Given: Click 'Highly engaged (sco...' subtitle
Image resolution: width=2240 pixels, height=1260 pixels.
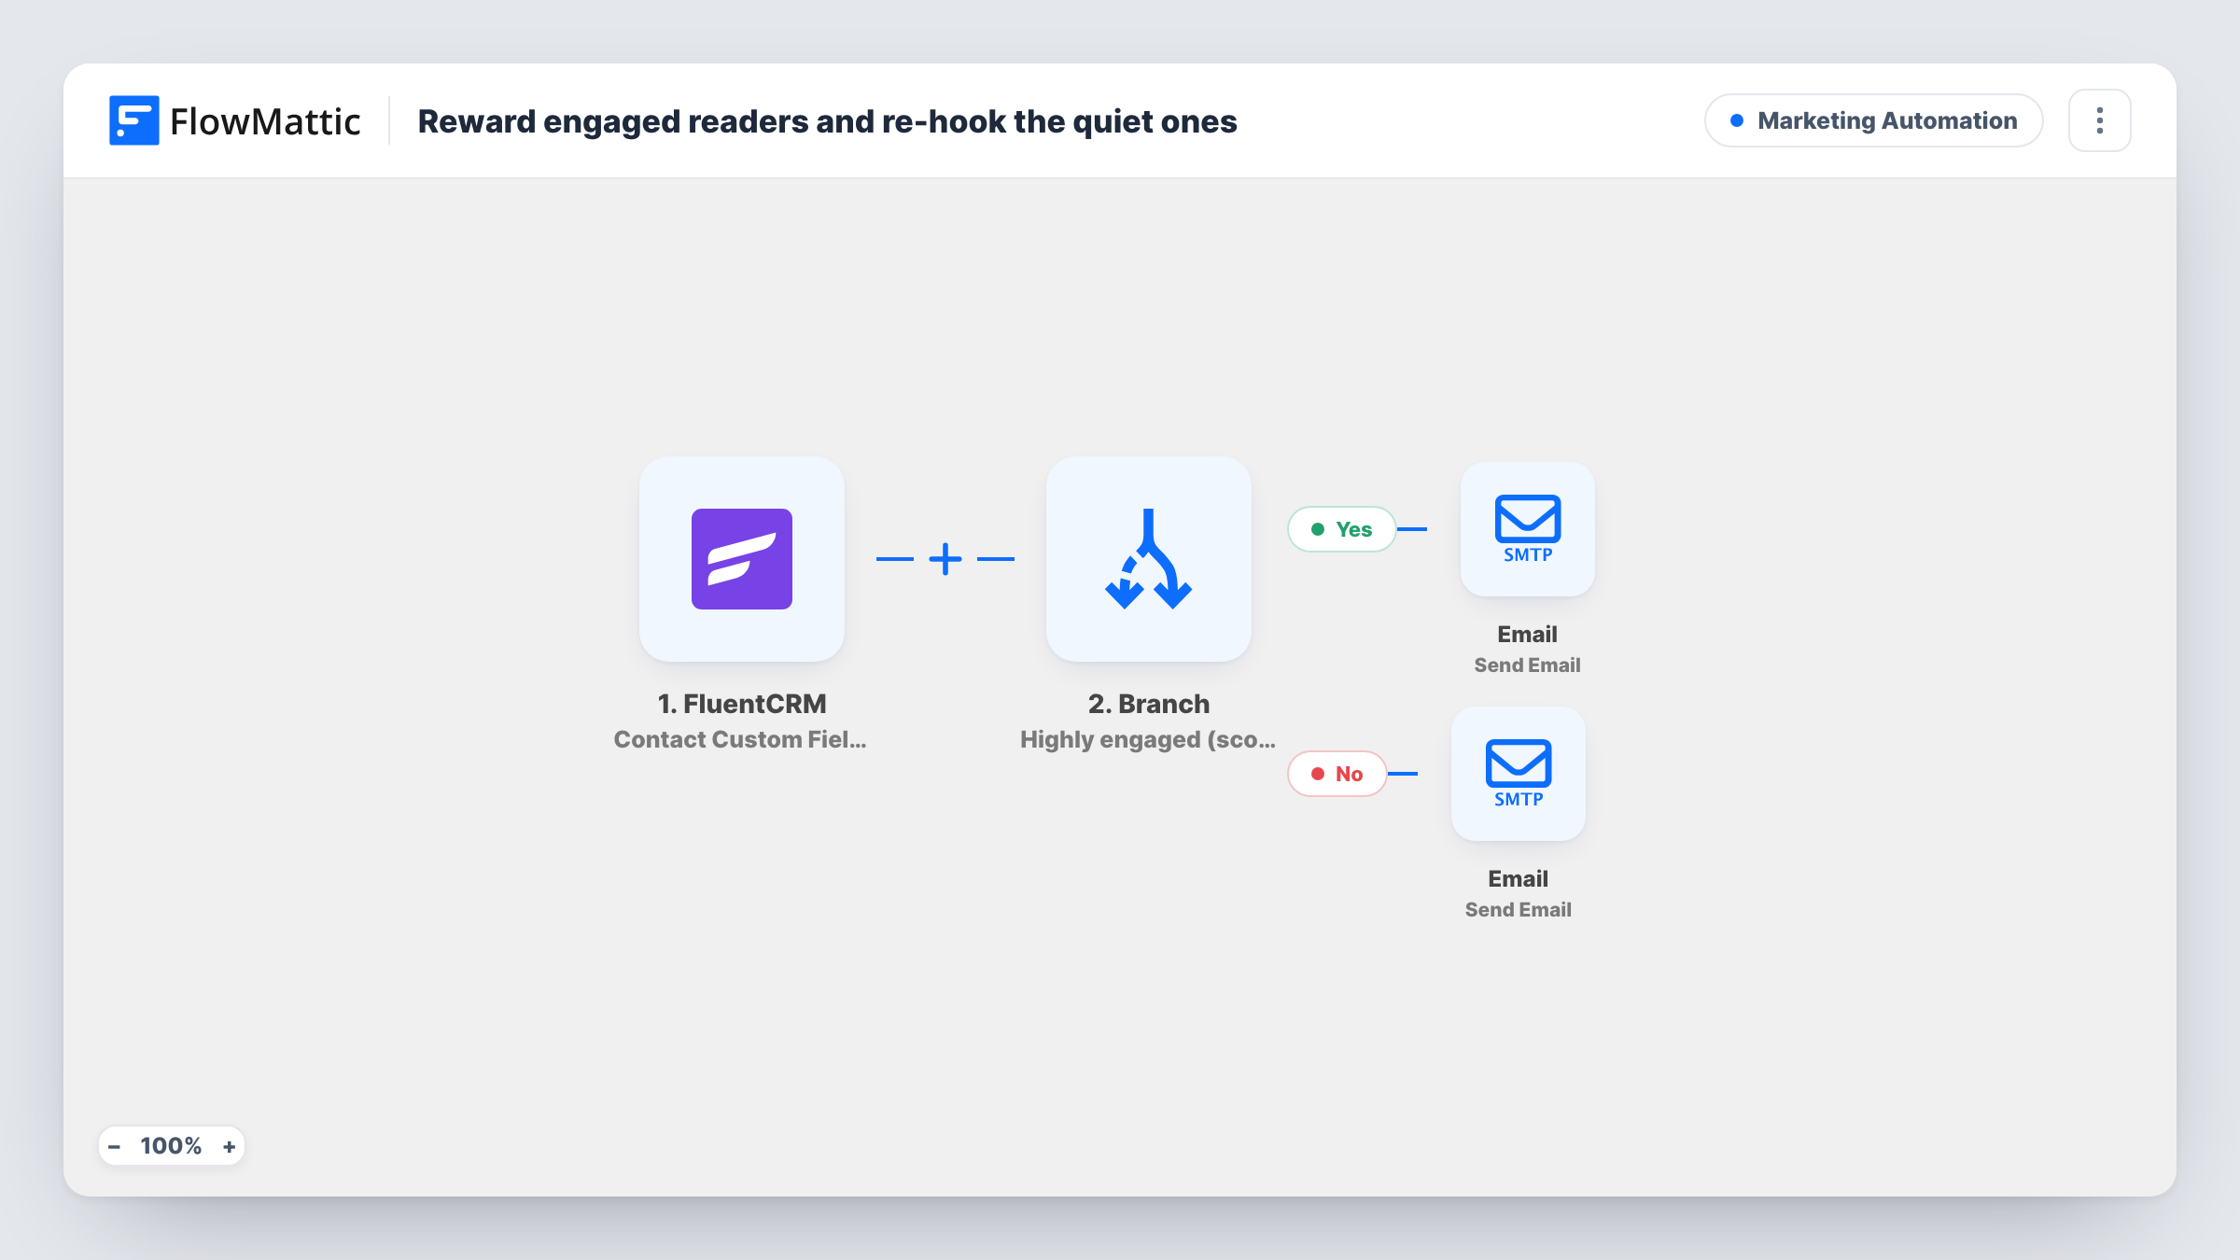Looking at the screenshot, I should (x=1148, y=739).
